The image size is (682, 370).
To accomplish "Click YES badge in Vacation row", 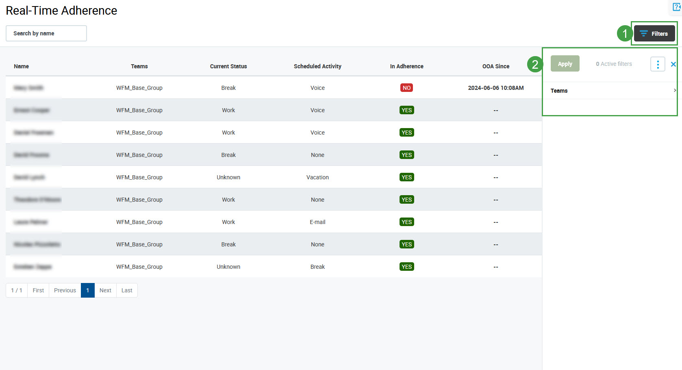I will (406, 177).
